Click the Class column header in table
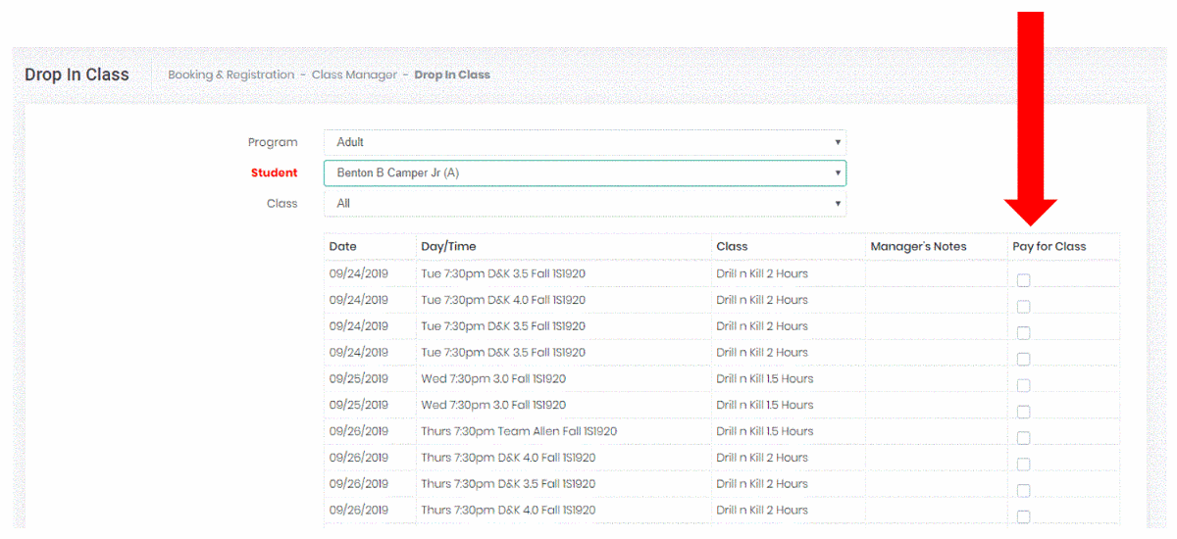The width and height of the screenshot is (1177, 539). 732,246
